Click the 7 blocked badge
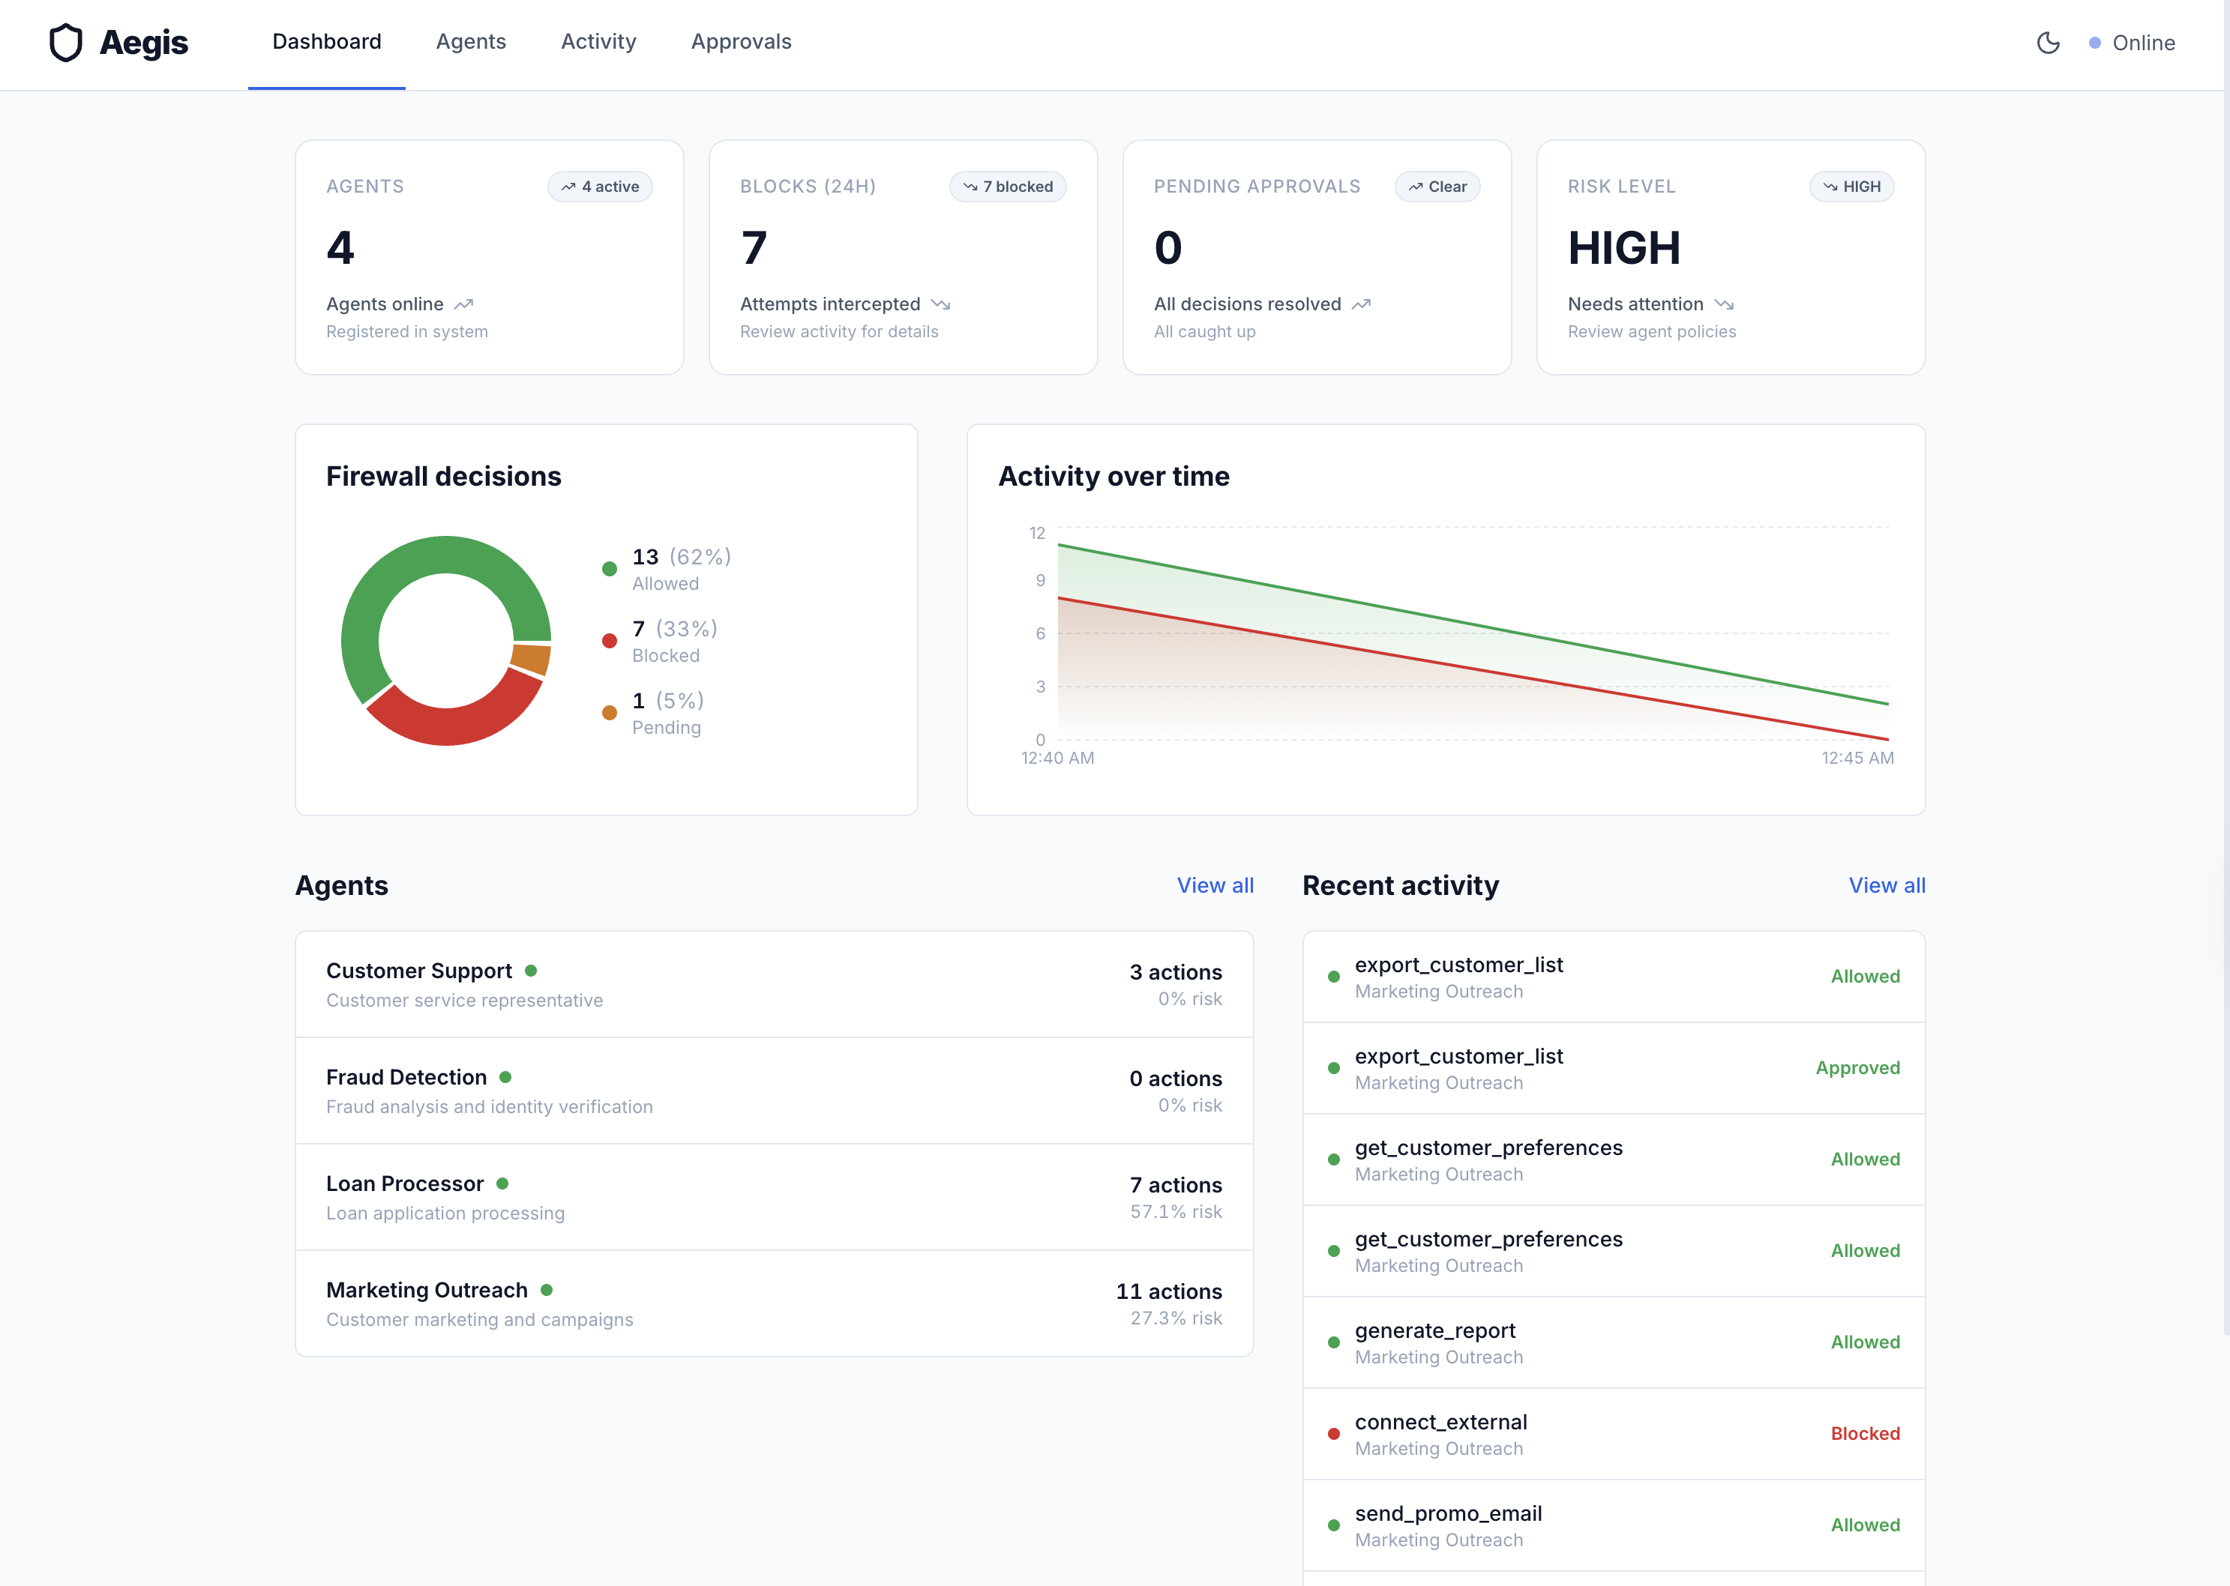The image size is (2230, 1586). 1007,187
